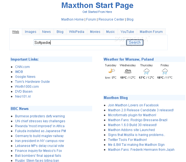Open the CNN.com link

point(22,67)
